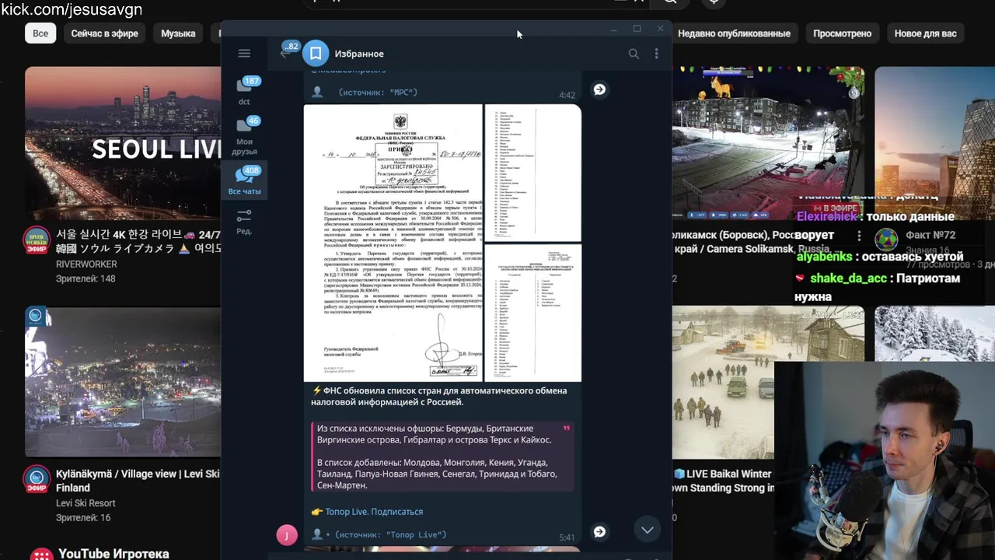Open the video menu beside Соликамск title
The image size is (995, 560).
pyautogui.click(x=859, y=236)
